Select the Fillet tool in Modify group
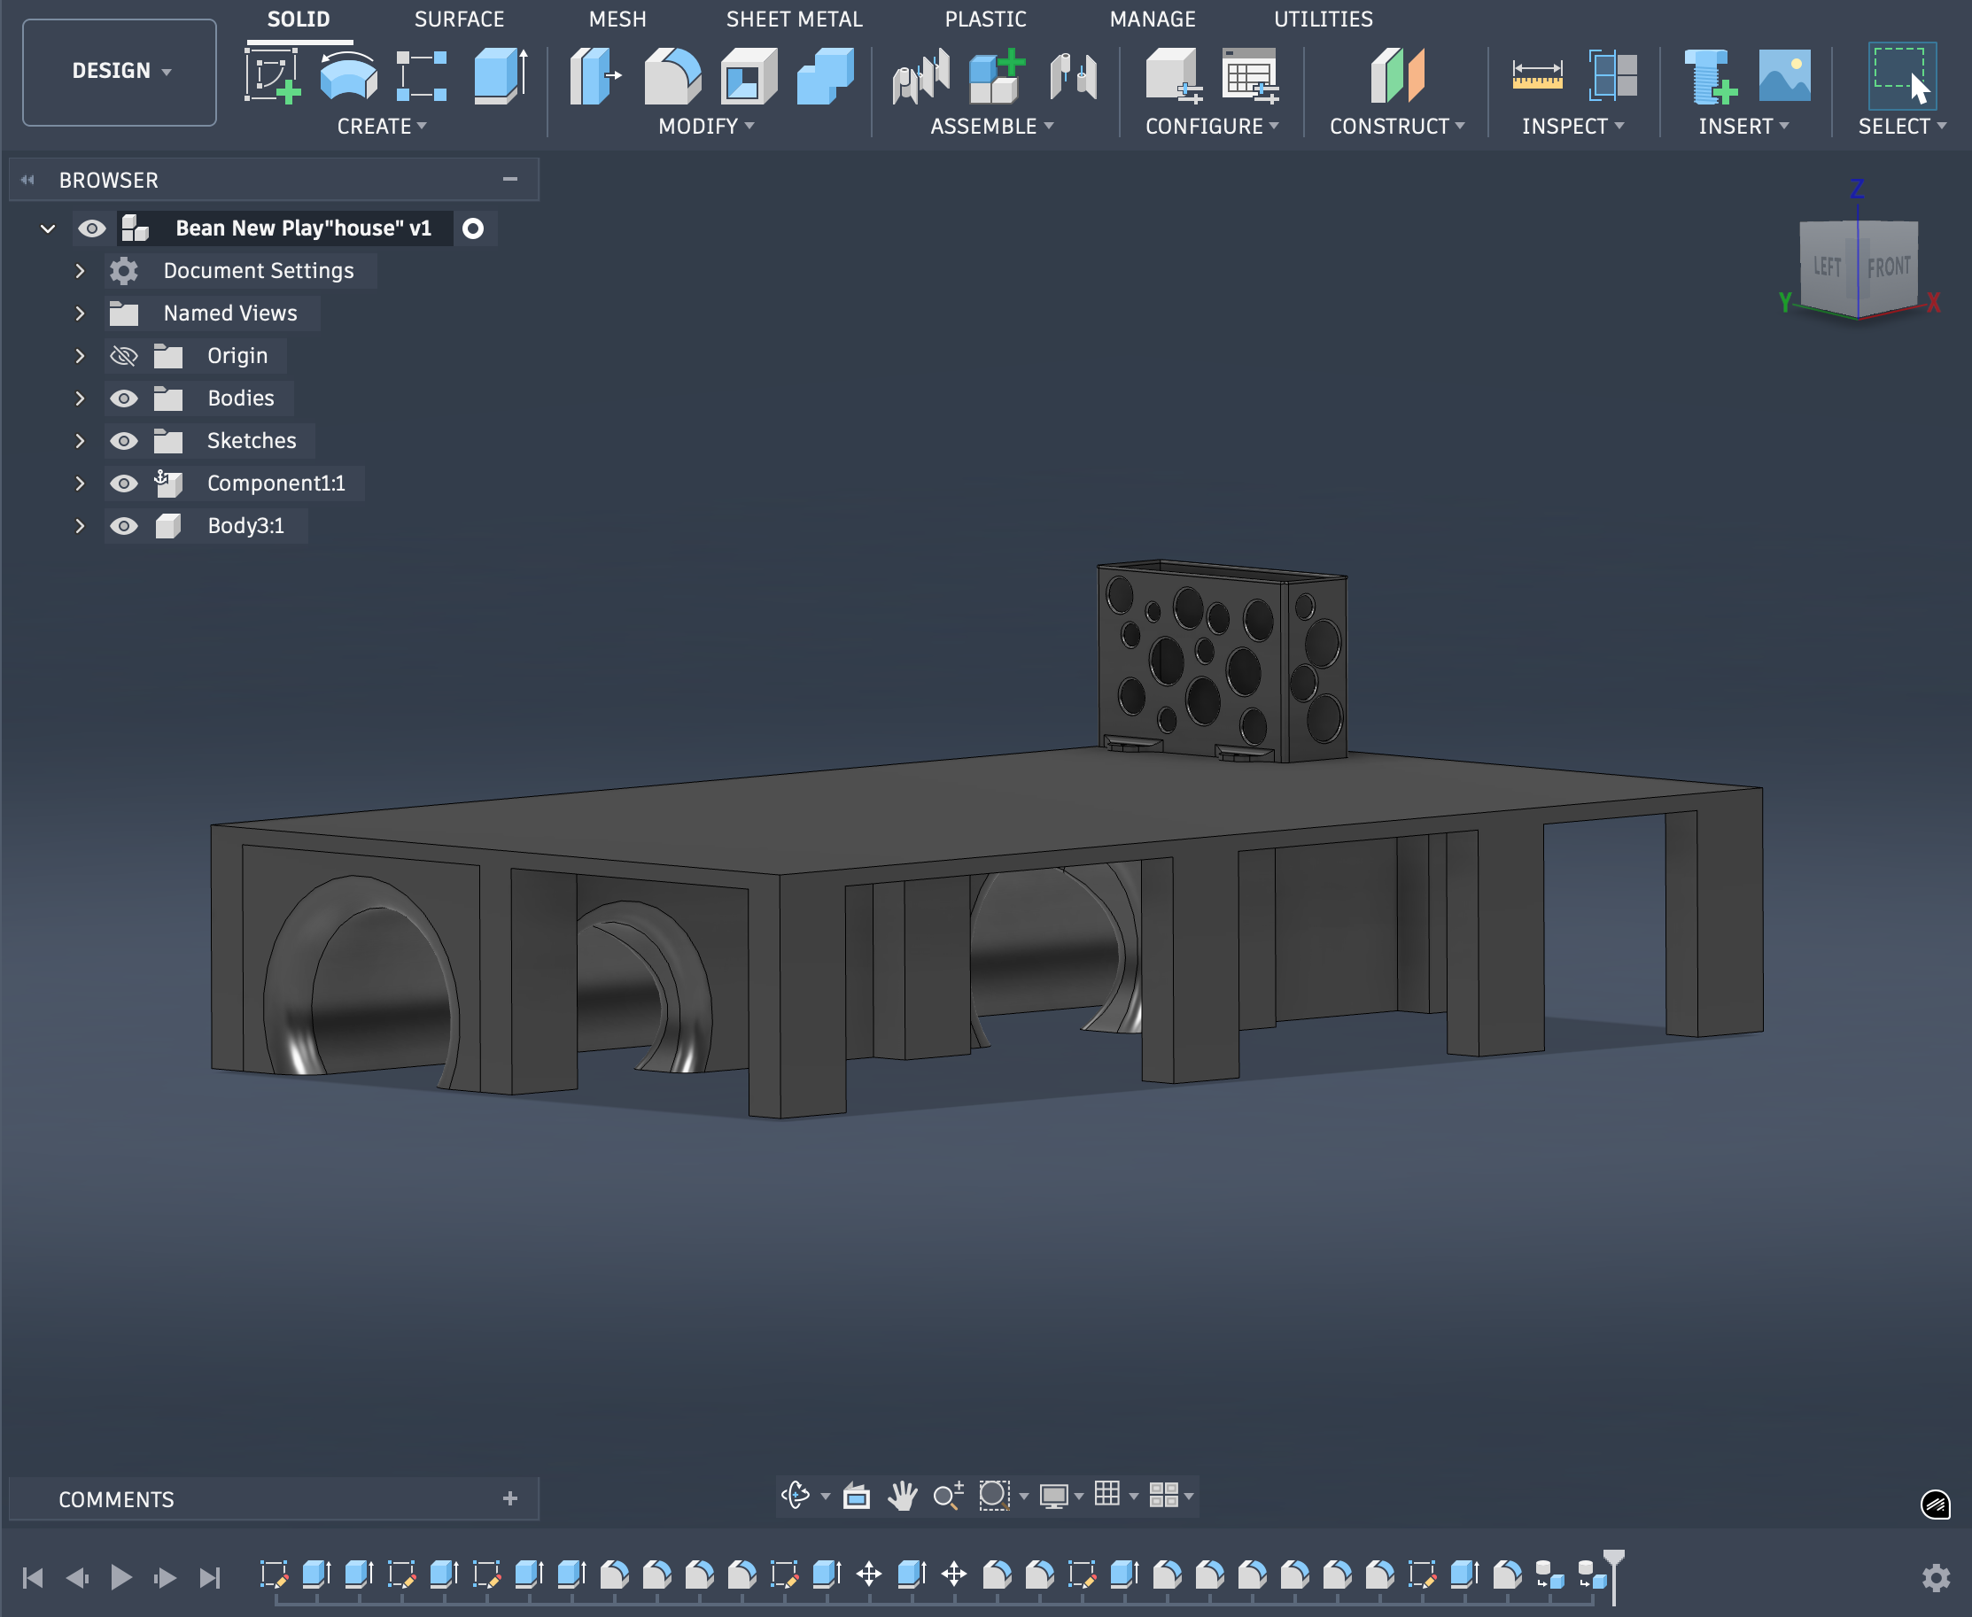1972x1617 pixels. (x=673, y=79)
